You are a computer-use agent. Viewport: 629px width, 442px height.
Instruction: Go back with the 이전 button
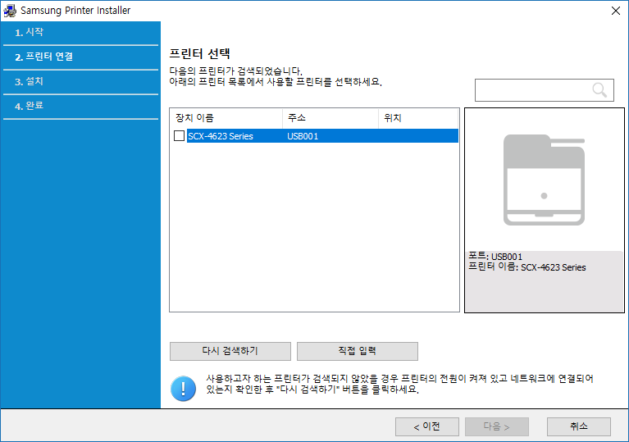[x=426, y=426]
